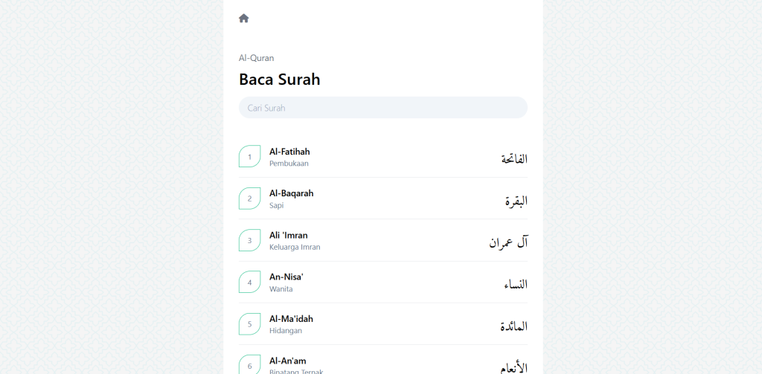Click the number 6 badge icon
Screen dimensions: 762x374
[250, 365]
